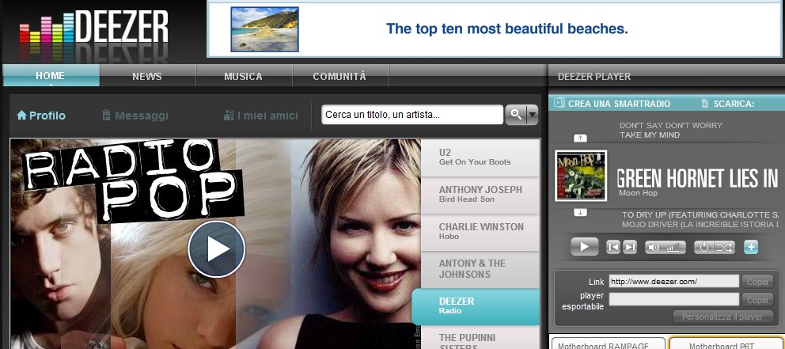785x349 pixels.
Task: Focus the 'Cerca un titolo, un artista' search field
Action: [412, 115]
